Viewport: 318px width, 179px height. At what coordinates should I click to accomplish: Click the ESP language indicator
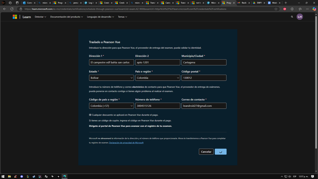click(x=295, y=176)
